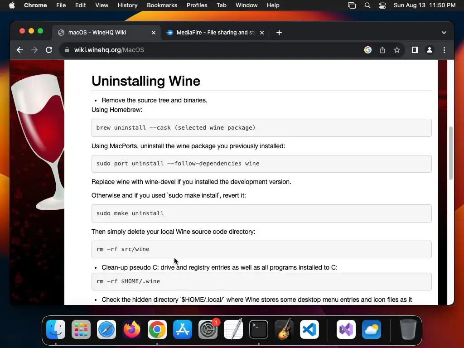The width and height of the screenshot is (464, 348).
Task: Click the 'sudo make uninstall' code block
Action: click(x=261, y=213)
